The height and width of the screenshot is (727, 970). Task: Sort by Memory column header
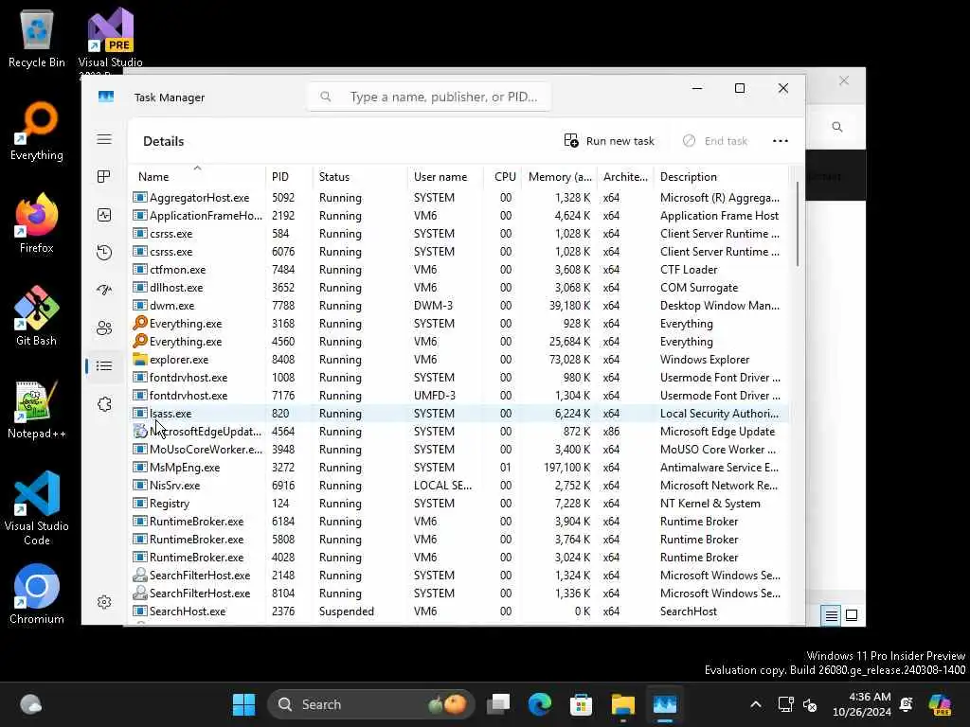coord(559,177)
